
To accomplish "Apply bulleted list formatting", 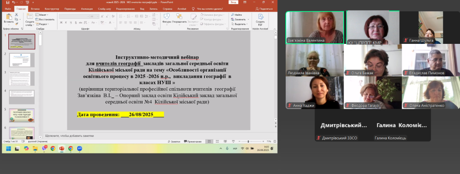I will click(x=121, y=17).
